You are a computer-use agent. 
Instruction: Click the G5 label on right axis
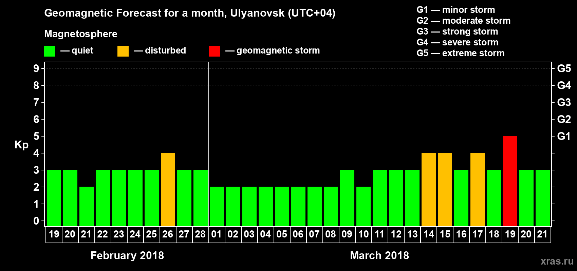coord(564,68)
